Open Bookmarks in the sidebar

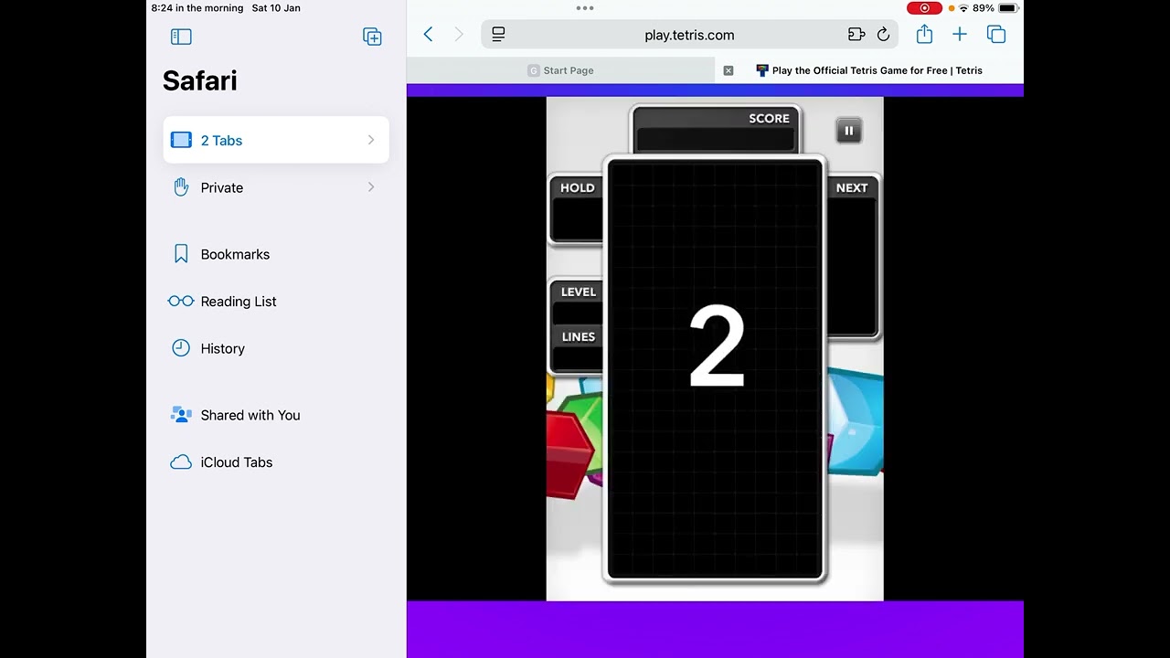click(276, 254)
